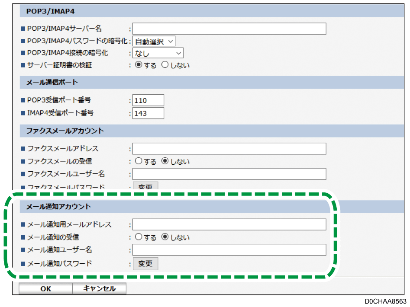Select する for サーバー証明書の検証
The image size is (410, 307).
tap(139, 65)
